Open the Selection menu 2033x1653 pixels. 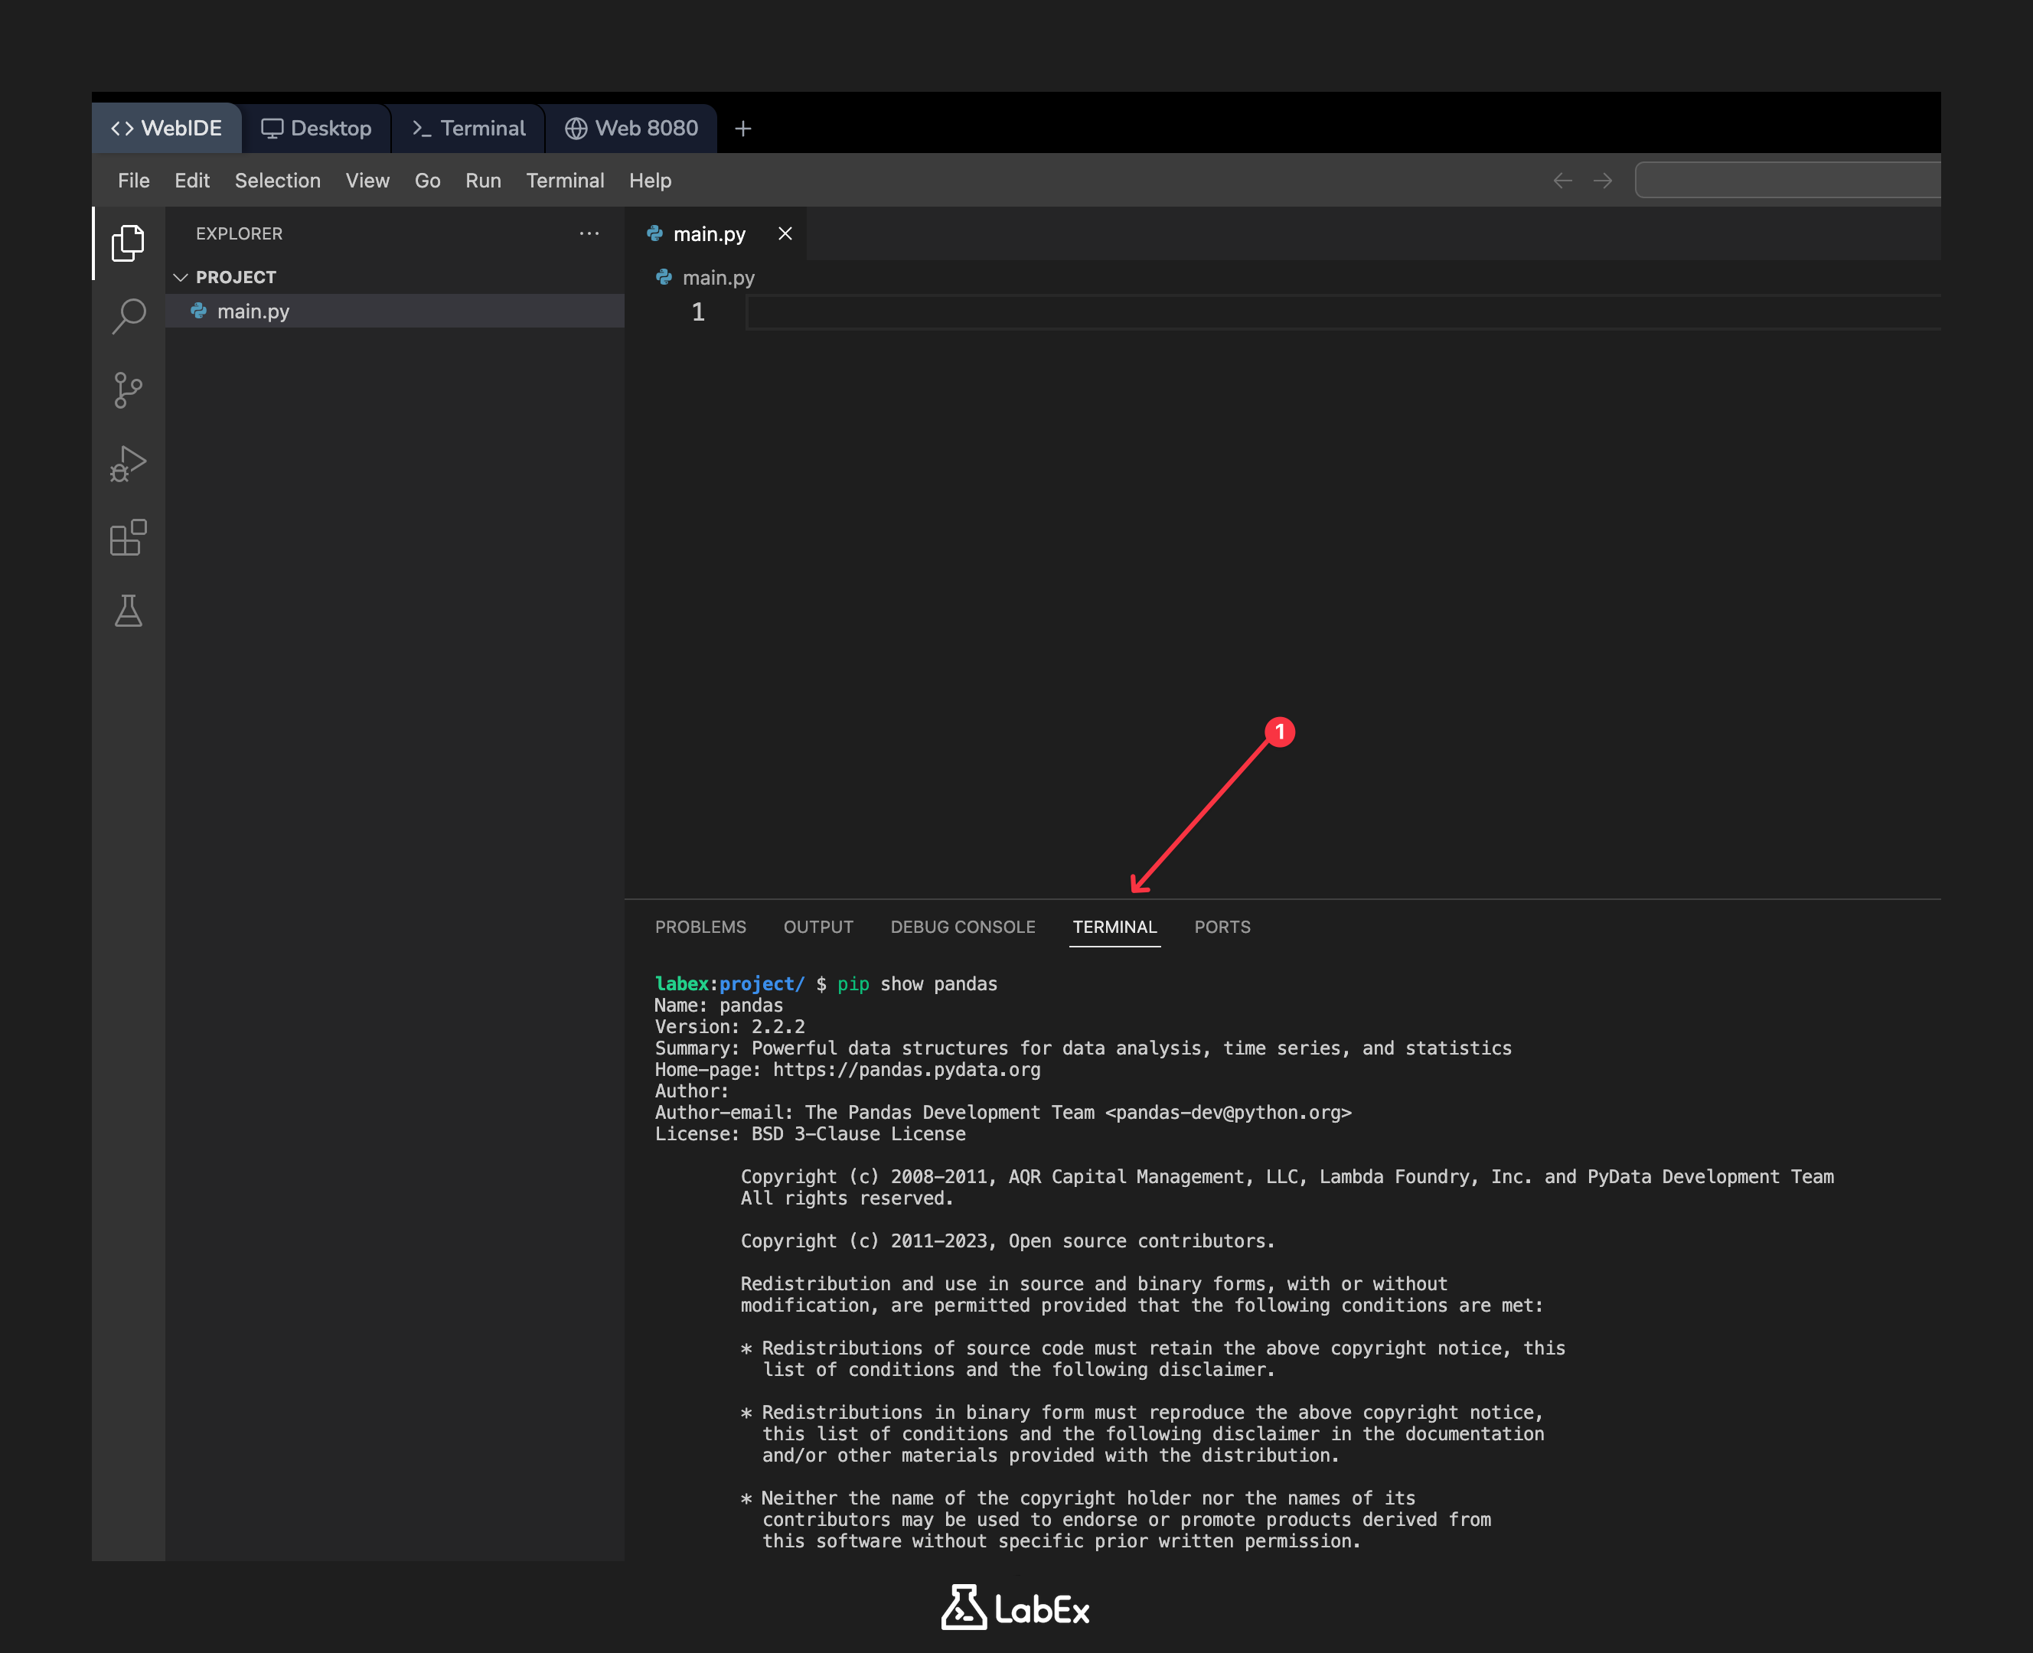coord(277,181)
